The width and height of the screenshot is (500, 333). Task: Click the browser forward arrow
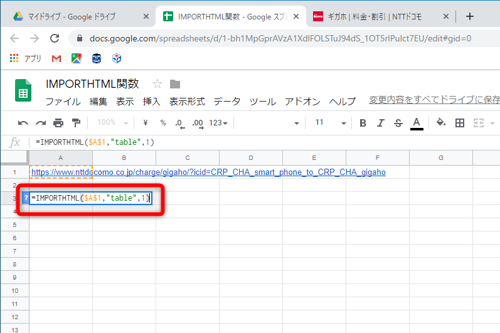35,38
